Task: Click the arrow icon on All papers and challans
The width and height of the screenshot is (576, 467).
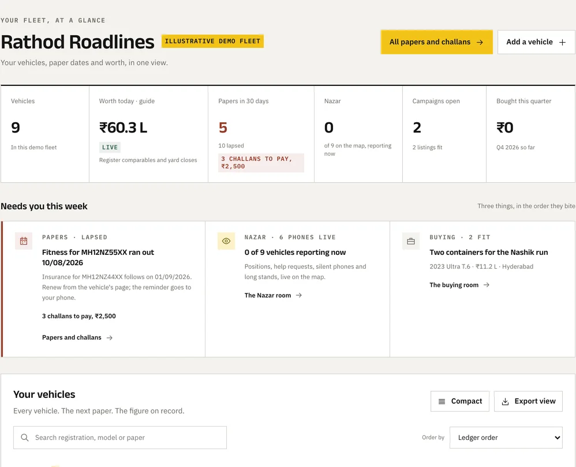Action: 480,42
